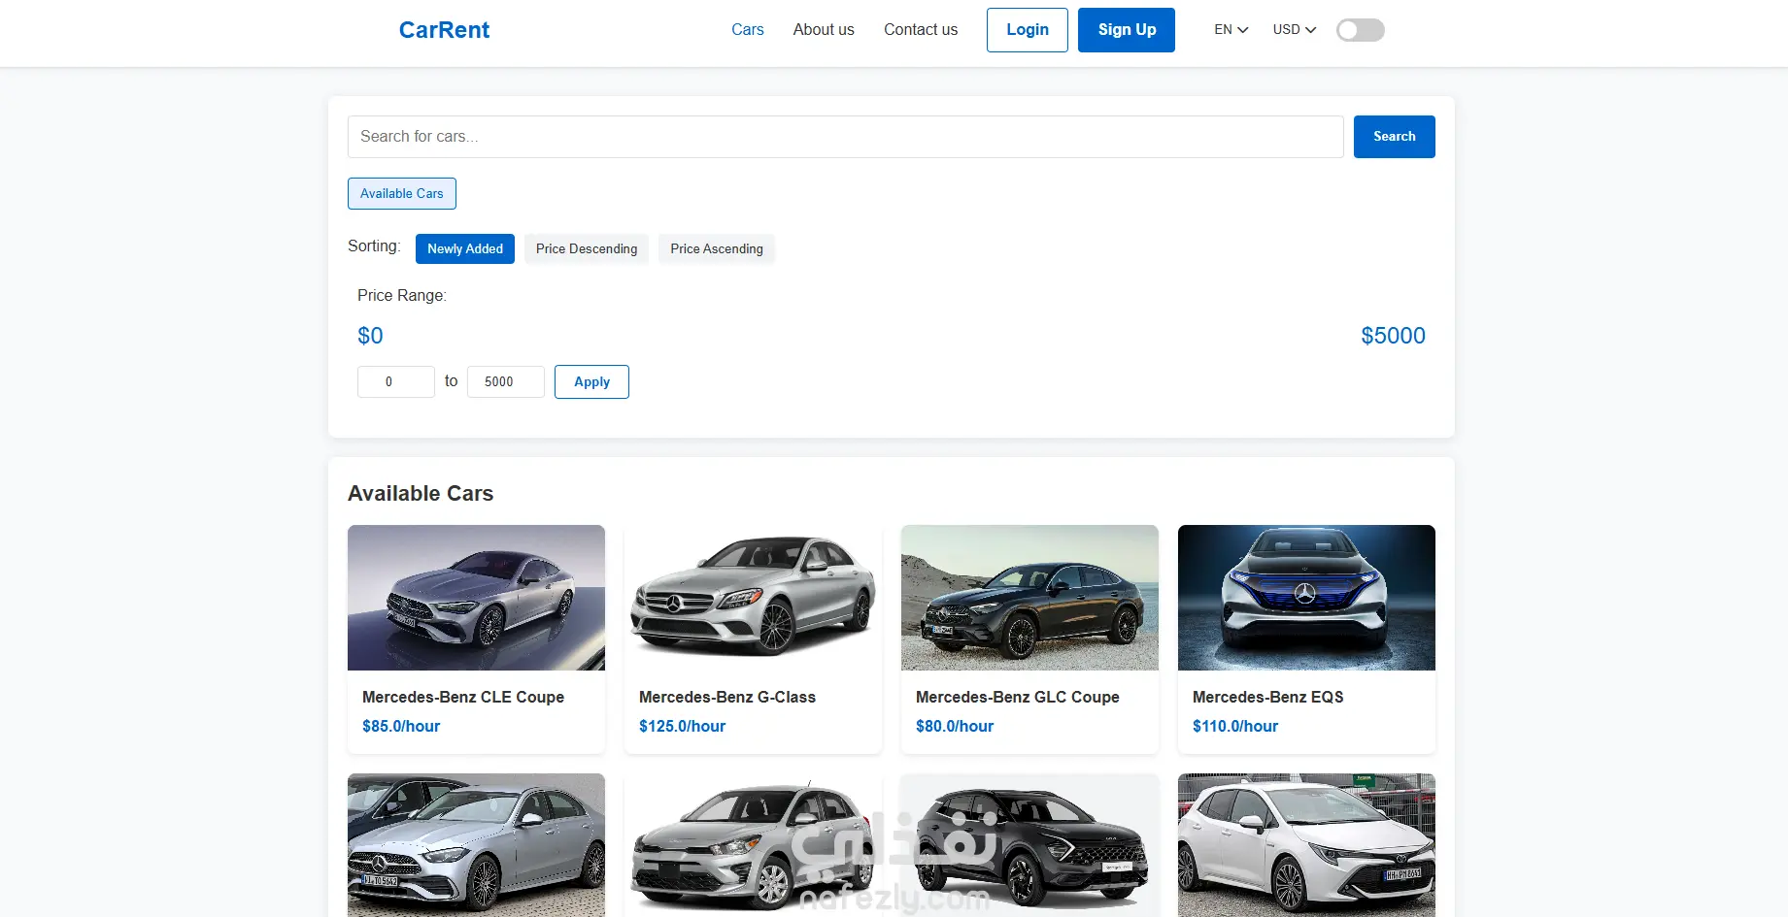Sort by Price Descending
1788x917 pixels.
click(x=587, y=248)
